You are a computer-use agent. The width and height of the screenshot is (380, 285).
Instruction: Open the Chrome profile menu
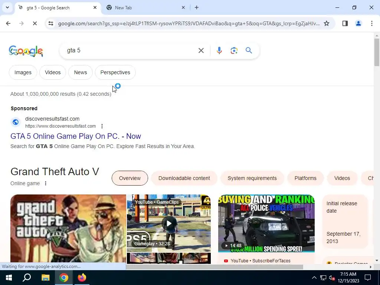point(358,23)
